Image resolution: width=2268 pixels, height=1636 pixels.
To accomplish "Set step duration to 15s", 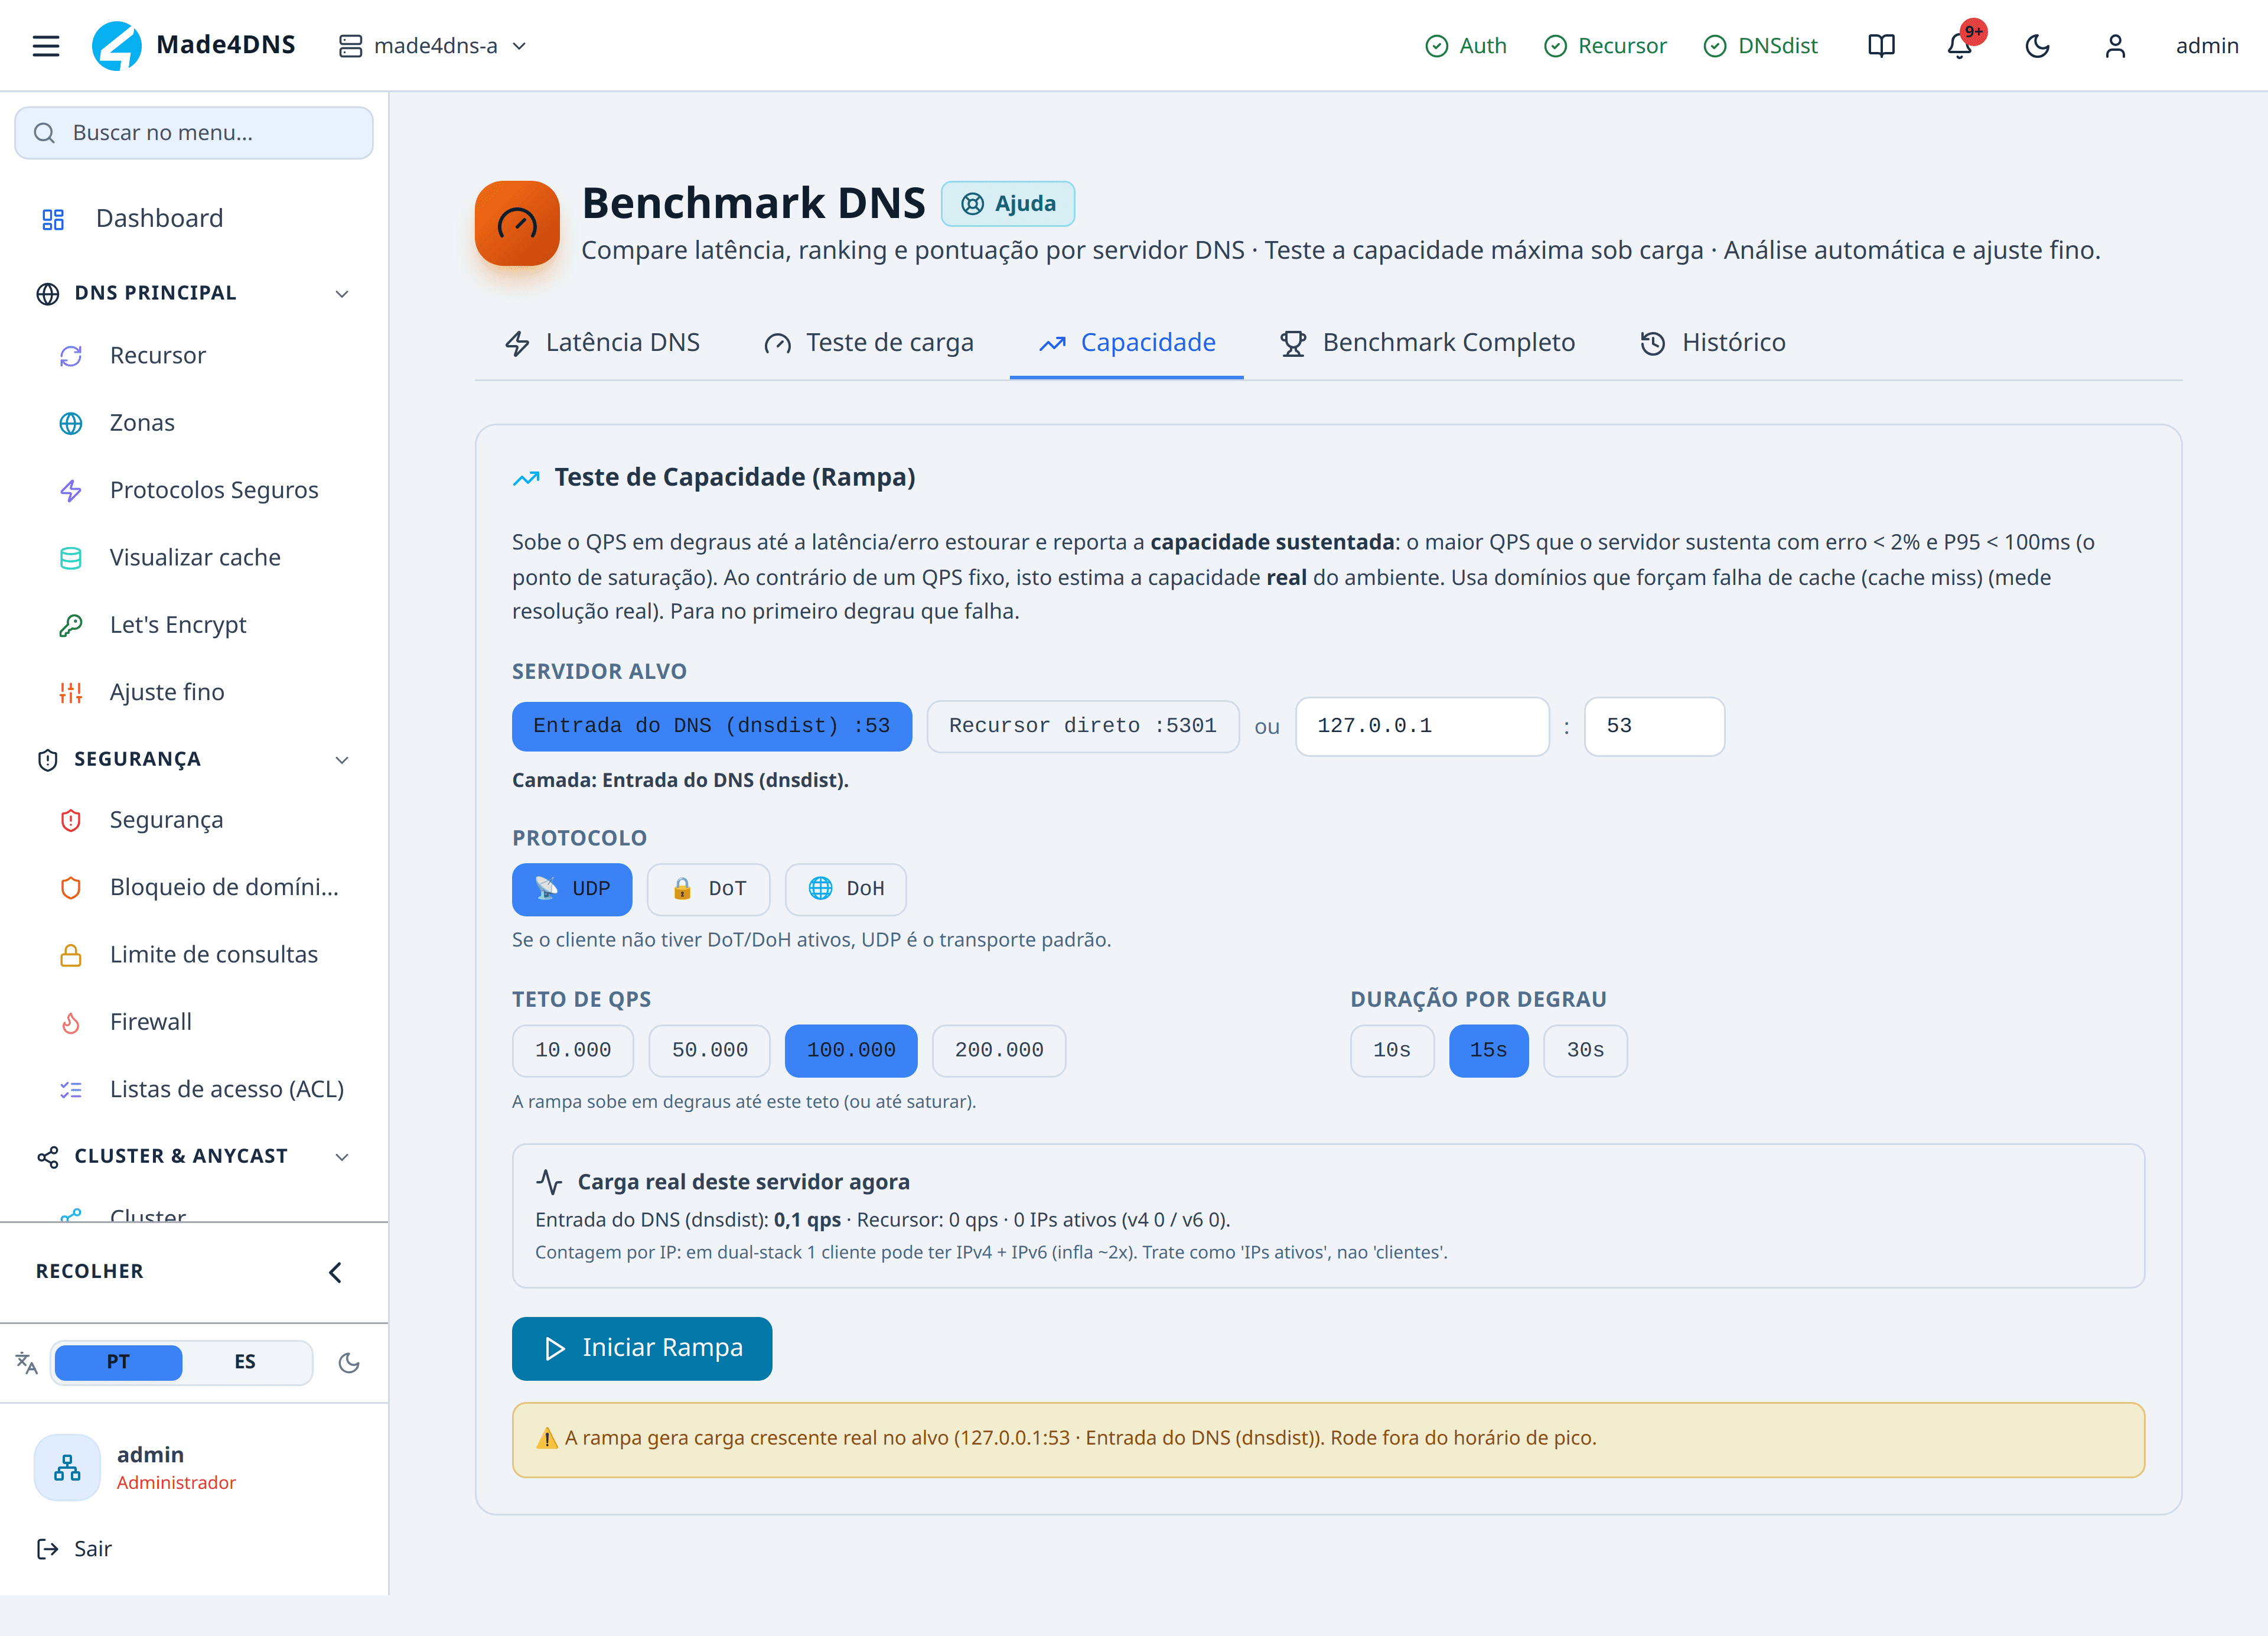I will coord(1488,1050).
